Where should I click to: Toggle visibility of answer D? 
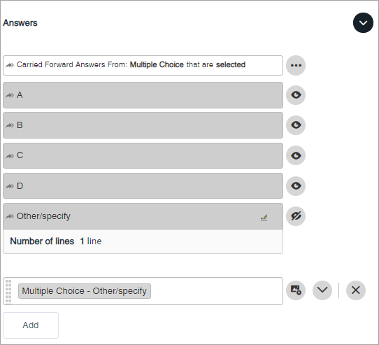pyautogui.click(x=296, y=186)
